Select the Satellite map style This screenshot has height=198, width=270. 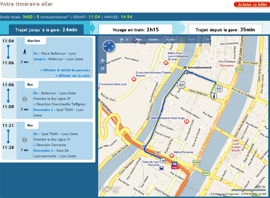point(153,39)
